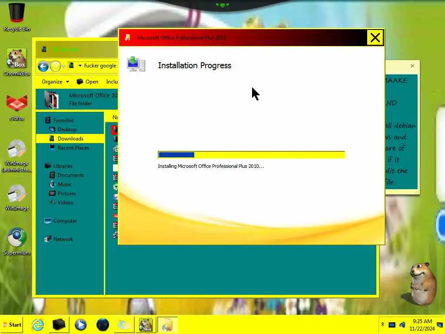The width and height of the screenshot is (445, 334).
Task: Close the sticky note window on the right
Action: coord(412,66)
